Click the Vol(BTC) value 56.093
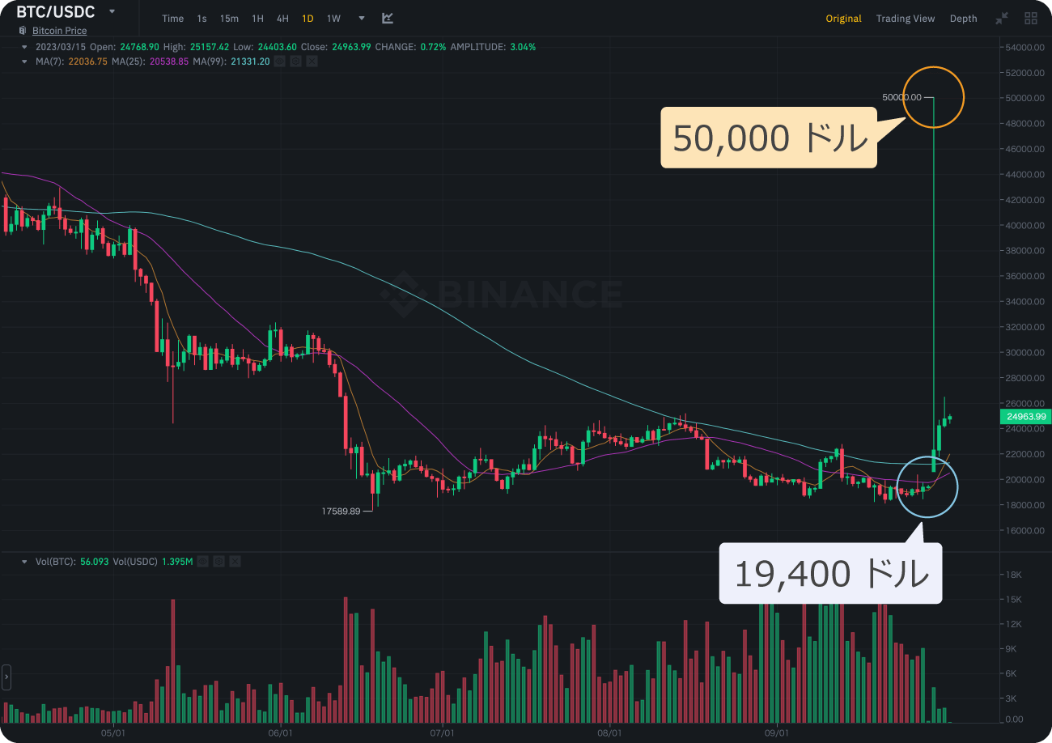The height and width of the screenshot is (743, 1052). (95, 561)
